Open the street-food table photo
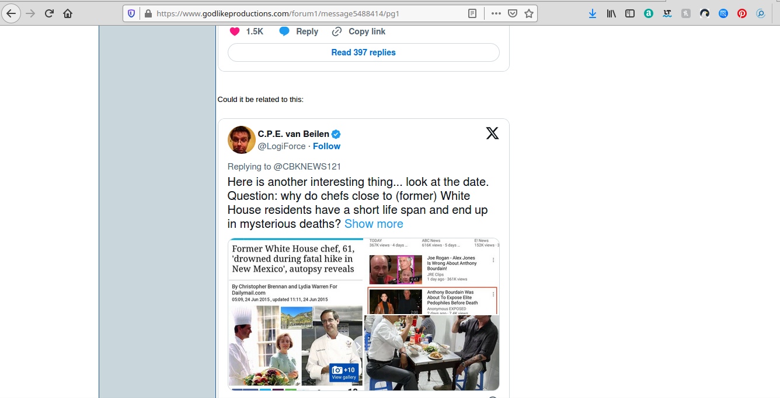780x398 pixels. pyautogui.click(x=432, y=353)
